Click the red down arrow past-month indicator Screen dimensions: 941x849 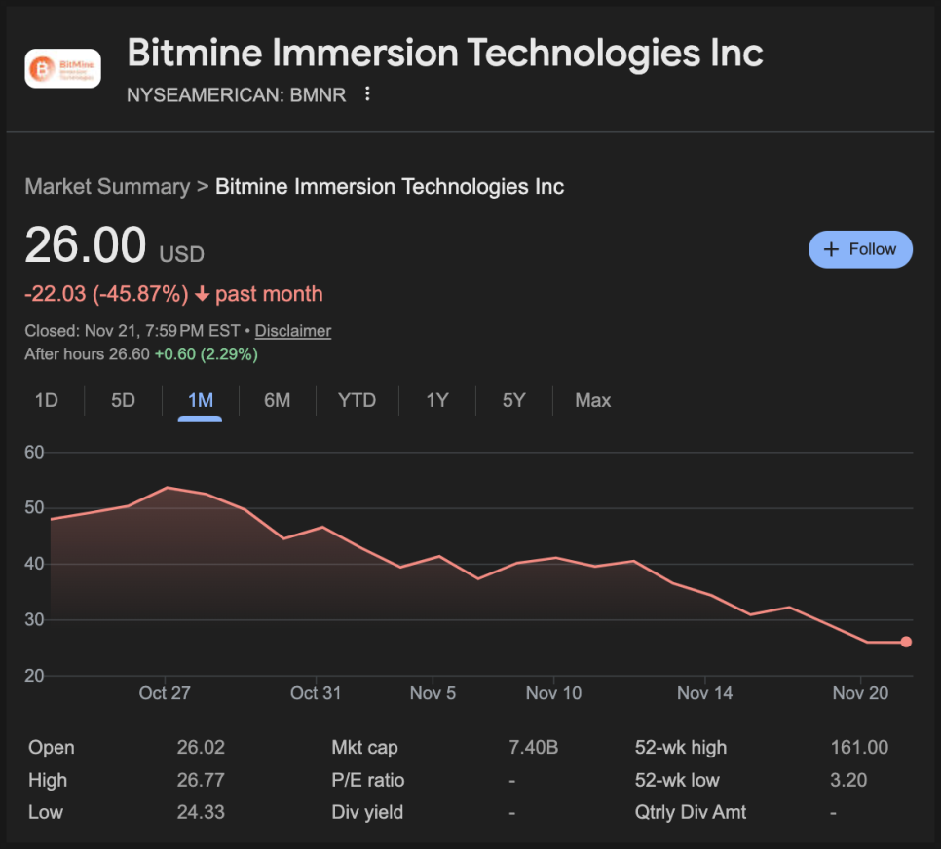(x=202, y=294)
